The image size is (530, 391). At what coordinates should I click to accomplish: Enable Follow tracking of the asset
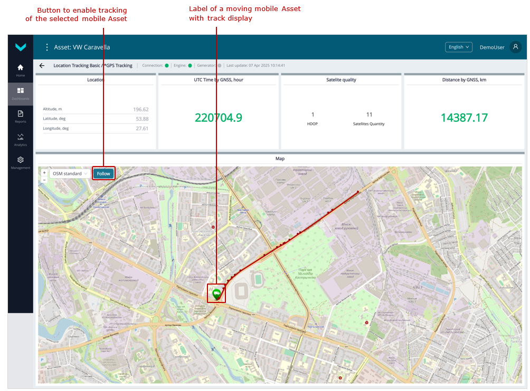tap(103, 173)
